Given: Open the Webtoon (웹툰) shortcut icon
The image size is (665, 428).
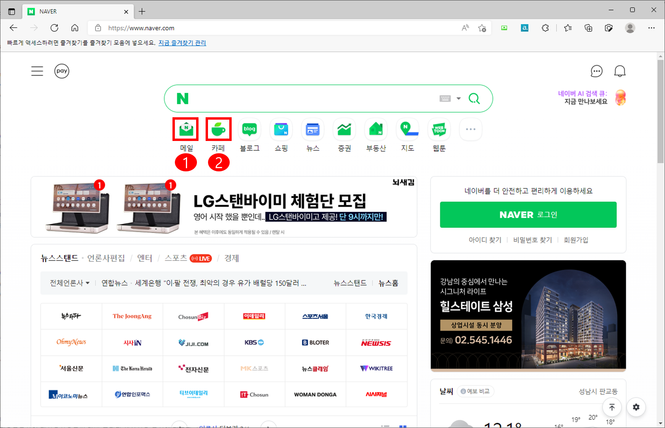Looking at the screenshot, I should (439, 129).
